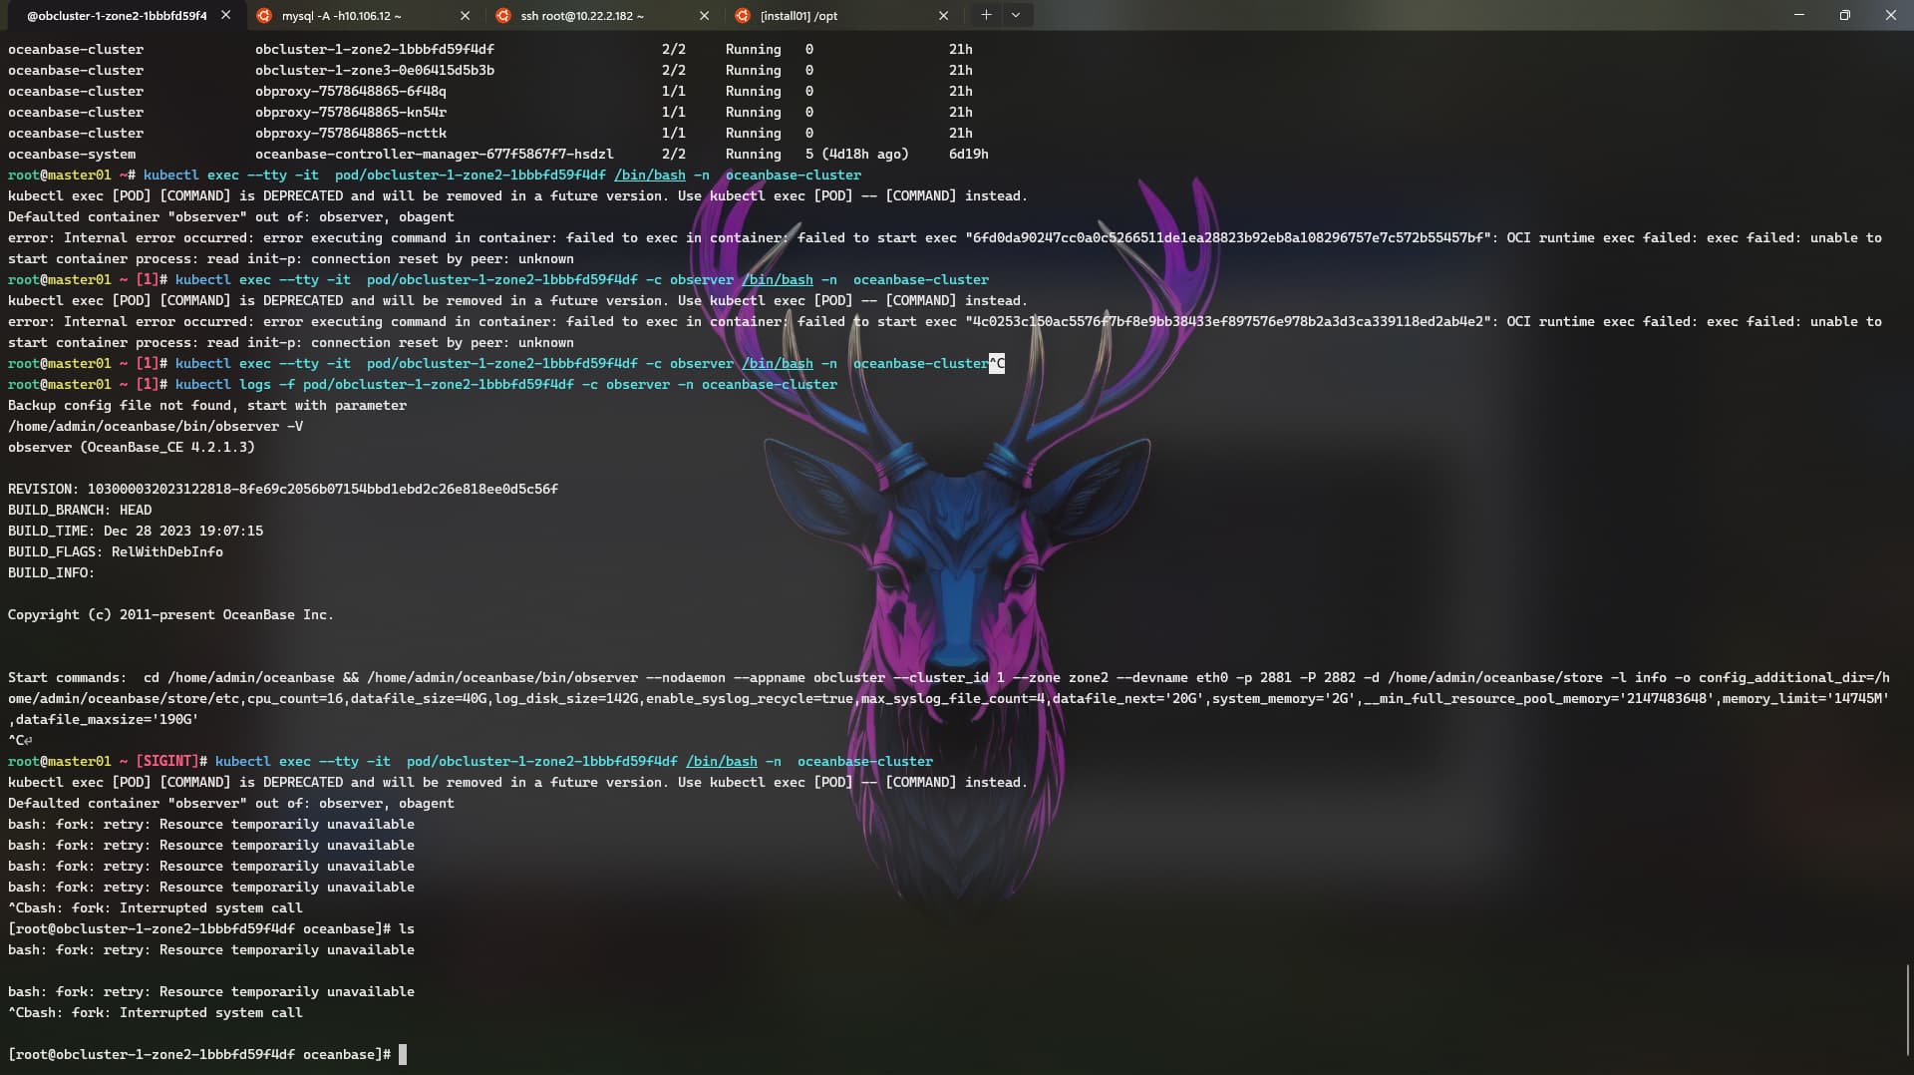Restore down the terminal window
Screen dimensions: 1914x1075
pos(1845,15)
